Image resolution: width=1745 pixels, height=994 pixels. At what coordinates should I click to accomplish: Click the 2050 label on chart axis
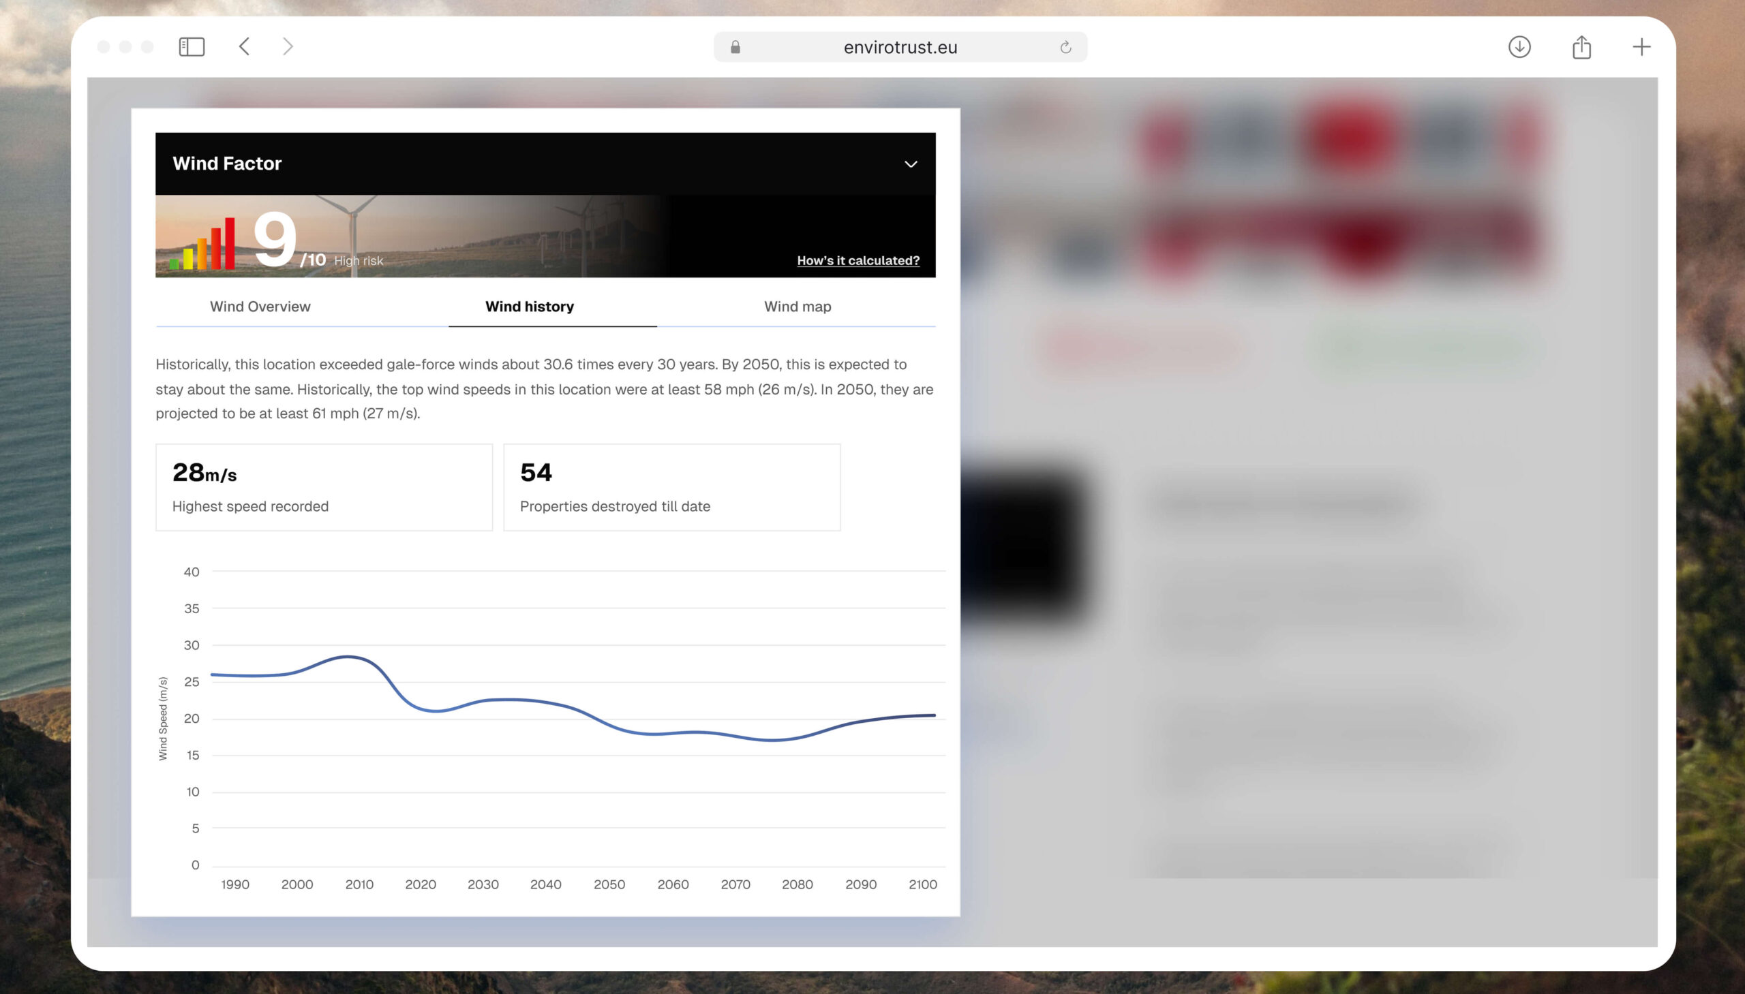coord(609,884)
